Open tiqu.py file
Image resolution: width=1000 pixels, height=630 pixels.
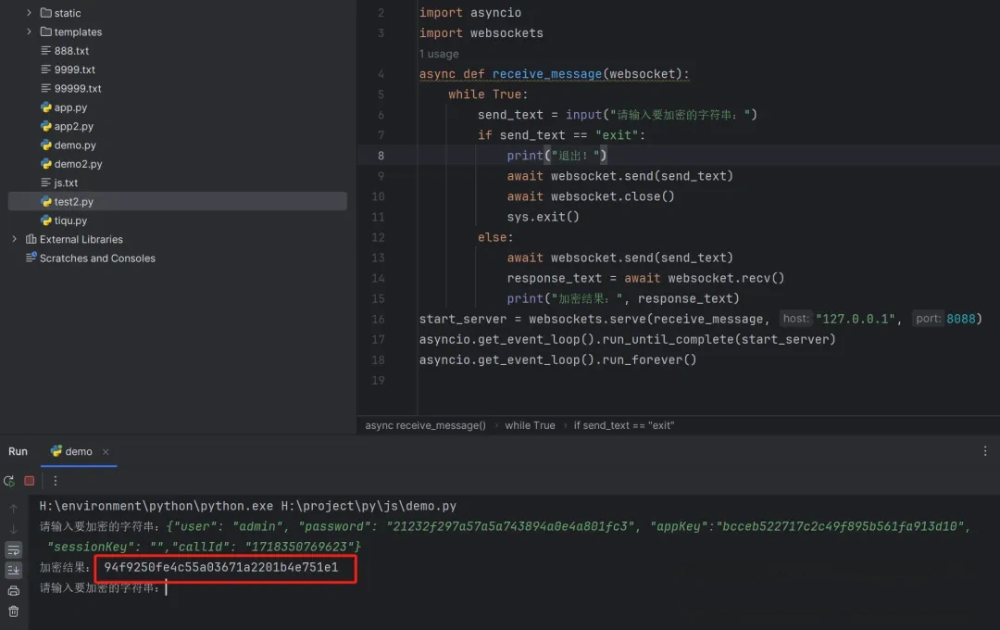pyautogui.click(x=70, y=220)
